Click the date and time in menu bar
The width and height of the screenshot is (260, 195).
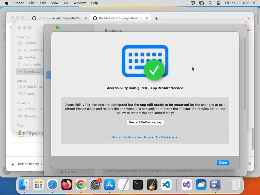(x=240, y=3)
